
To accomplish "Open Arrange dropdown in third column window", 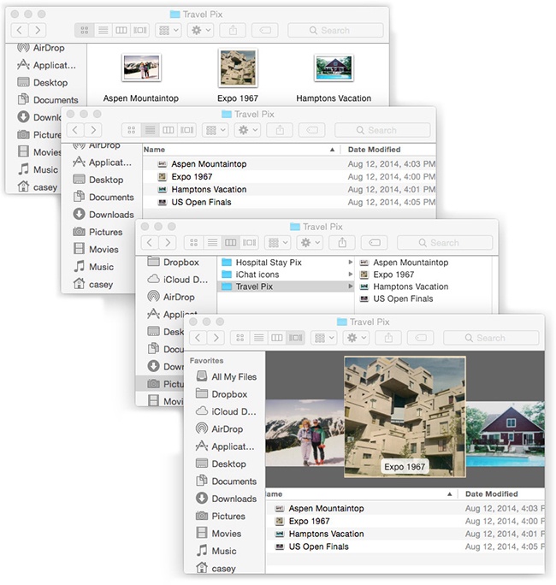I will tap(277, 243).
